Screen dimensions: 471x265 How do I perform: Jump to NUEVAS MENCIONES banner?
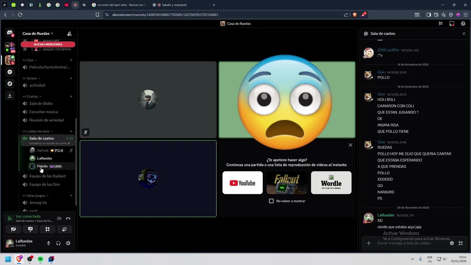[x=48, y=44]
